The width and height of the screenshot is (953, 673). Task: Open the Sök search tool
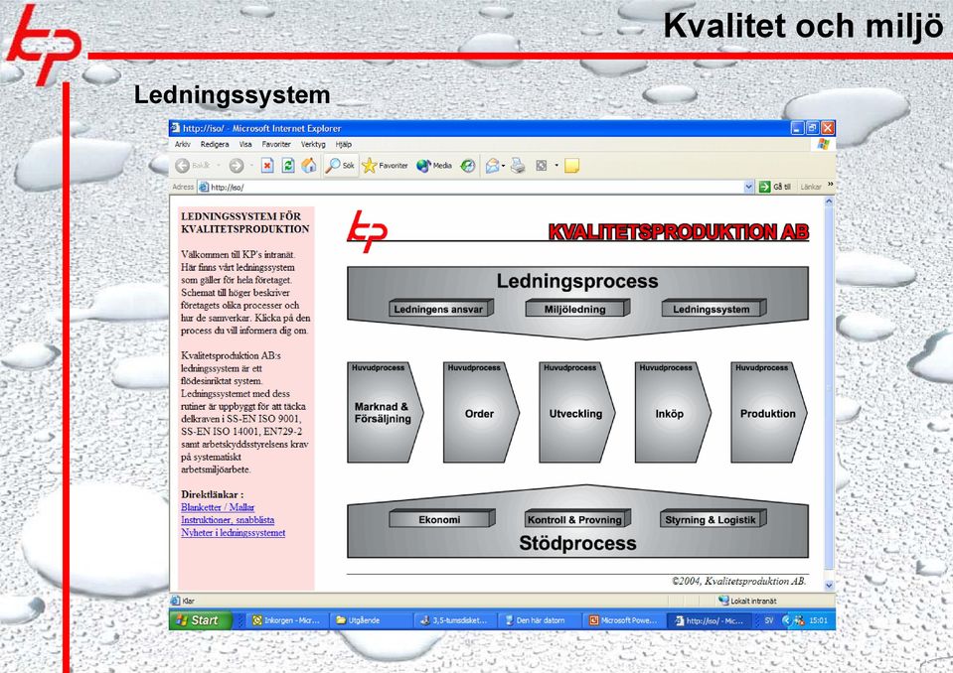point(340,166)
